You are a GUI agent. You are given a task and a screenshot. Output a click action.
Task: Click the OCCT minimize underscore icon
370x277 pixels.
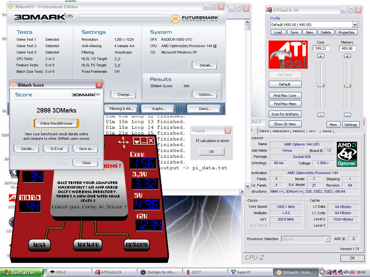point(144,141)
